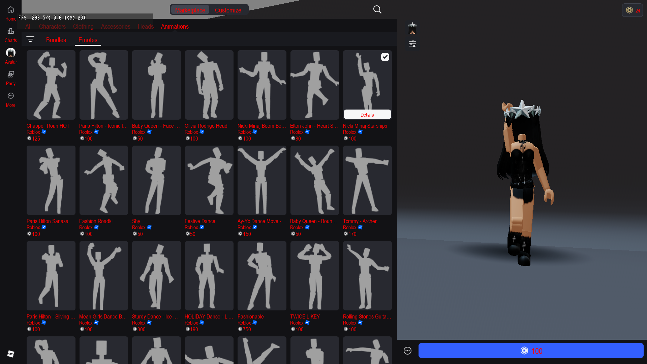Uncheck the Nicki Minaj Starships checkbox

point(385,57)
